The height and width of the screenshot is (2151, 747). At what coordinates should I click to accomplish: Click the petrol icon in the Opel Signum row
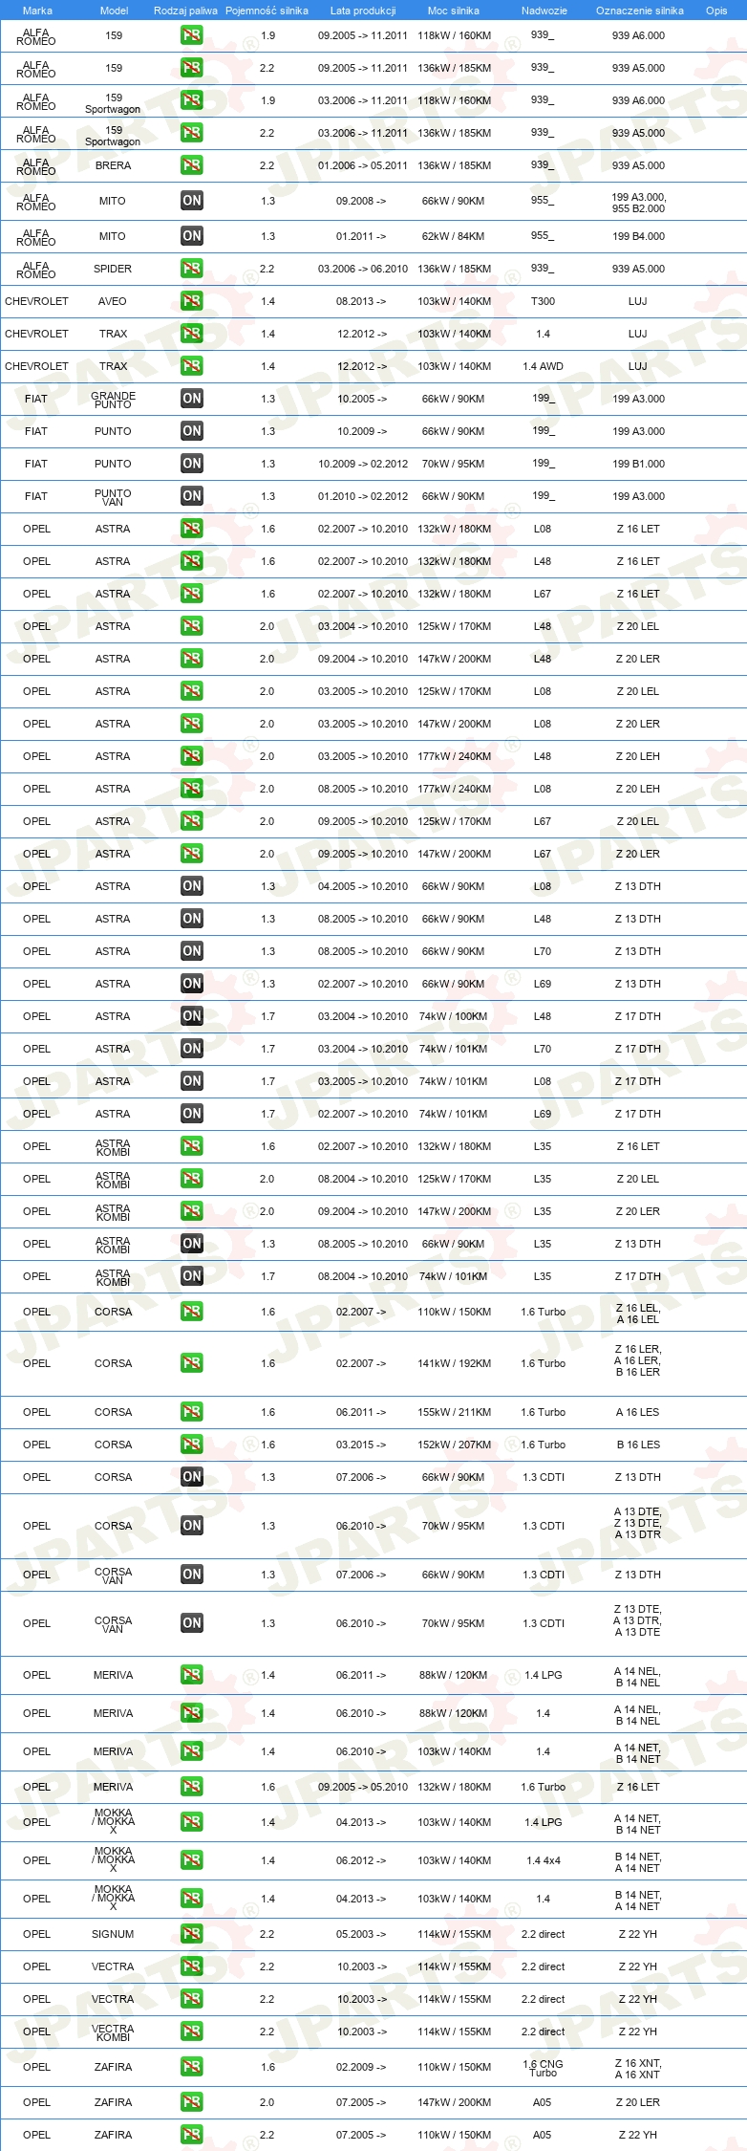coord(191,1934)
